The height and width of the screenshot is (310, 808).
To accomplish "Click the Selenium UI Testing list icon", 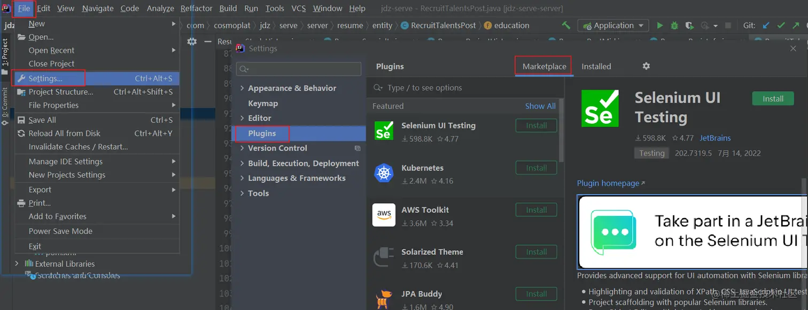I will [384, 130].
